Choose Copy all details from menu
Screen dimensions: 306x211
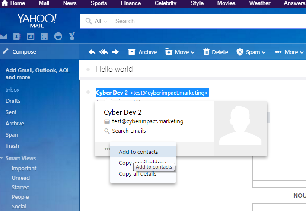[x=137, y=174]
